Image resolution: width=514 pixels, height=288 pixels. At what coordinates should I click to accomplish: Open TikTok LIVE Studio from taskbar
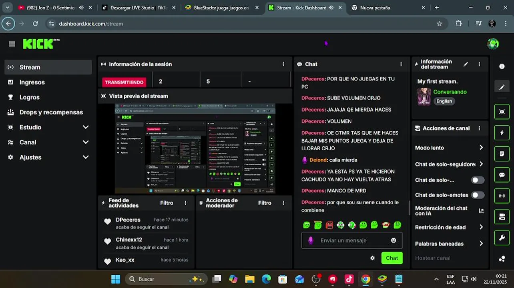[349, 279]
